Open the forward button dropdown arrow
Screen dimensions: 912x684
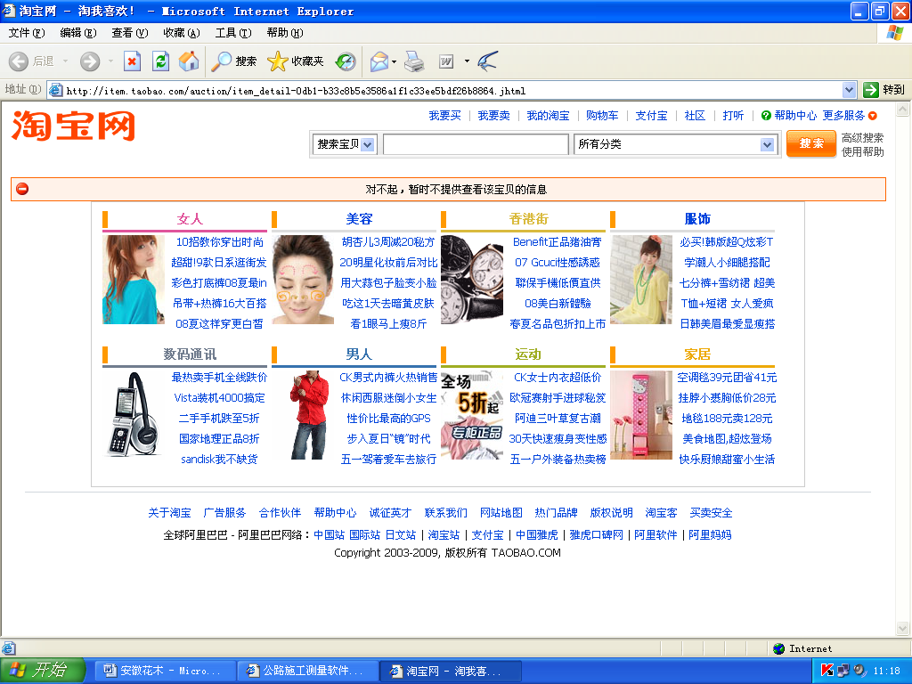pyautogui.click(x=110, y=61)
